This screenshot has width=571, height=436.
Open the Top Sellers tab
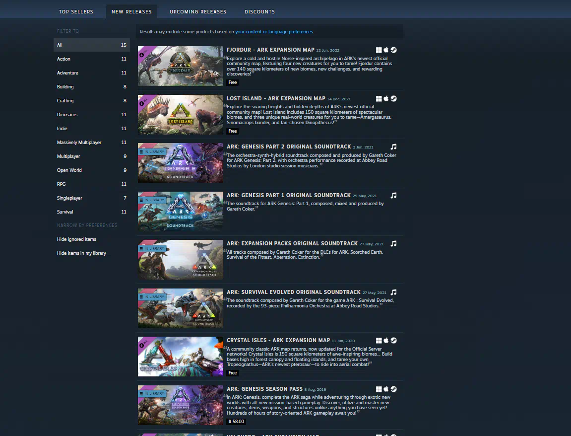pyautogui.click(x=76, y=11)
